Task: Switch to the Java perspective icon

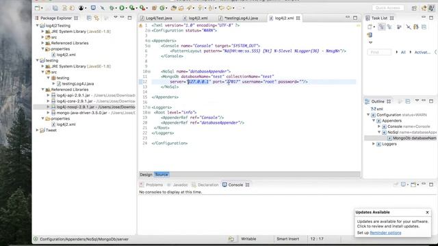Action: [432, 8]
